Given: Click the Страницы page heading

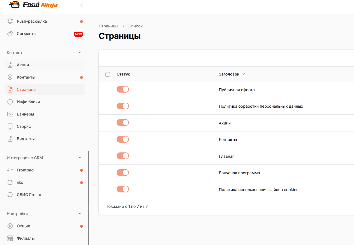Looking at the screenshot, I should coord(120,36).
